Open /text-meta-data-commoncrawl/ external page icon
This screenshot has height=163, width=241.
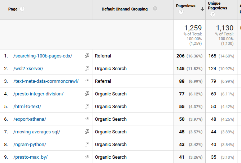click(x=87, y=81)
